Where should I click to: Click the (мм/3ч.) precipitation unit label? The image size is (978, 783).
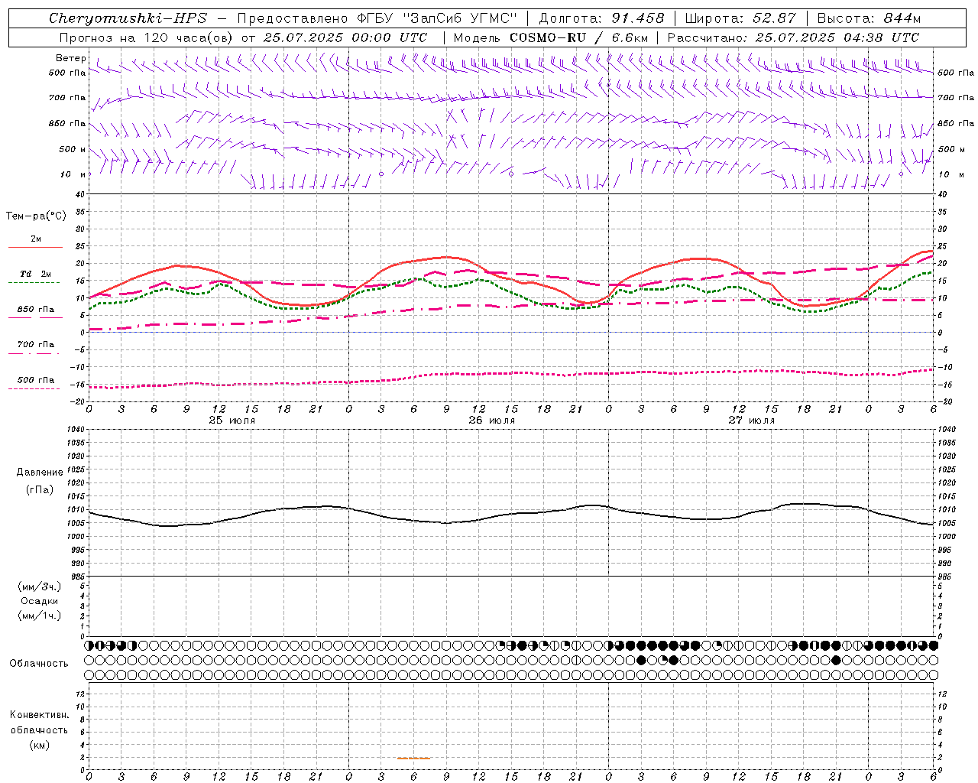40,586
